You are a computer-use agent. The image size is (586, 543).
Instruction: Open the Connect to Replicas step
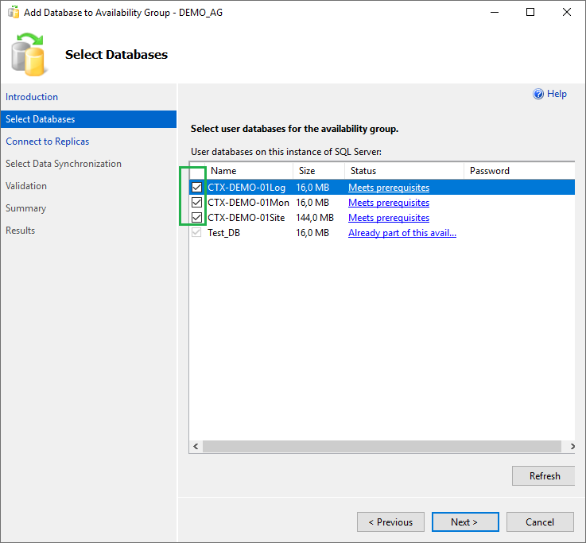click(48, 142)
